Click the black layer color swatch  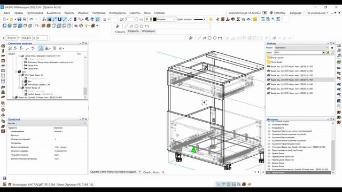tap(155, 19)
